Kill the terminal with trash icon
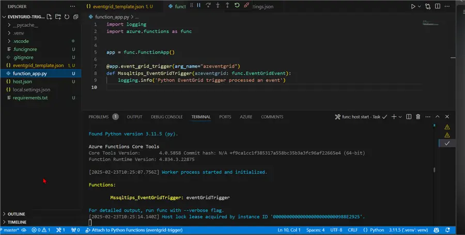 (418, 116)
